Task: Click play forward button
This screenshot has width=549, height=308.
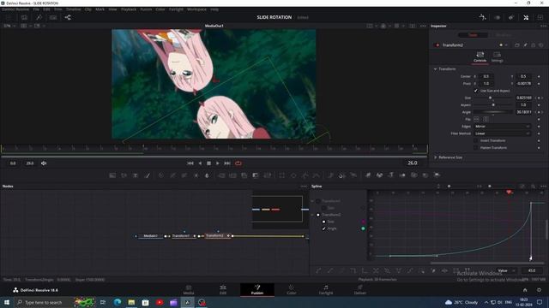Action: (217, 163)
